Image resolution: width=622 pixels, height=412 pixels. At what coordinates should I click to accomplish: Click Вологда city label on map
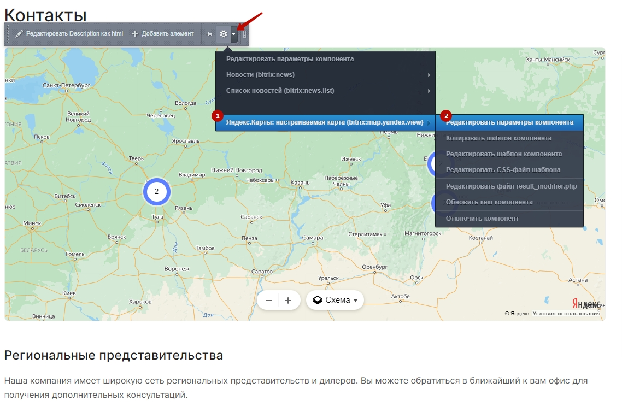click(186, 103)
